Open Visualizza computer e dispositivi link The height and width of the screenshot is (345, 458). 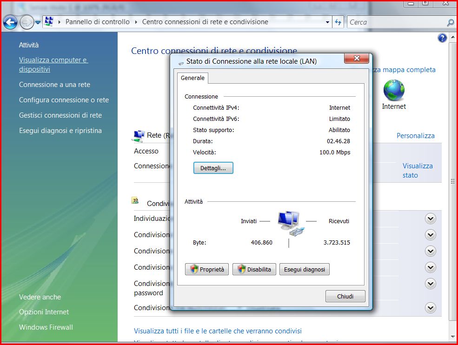pos(53,64)
